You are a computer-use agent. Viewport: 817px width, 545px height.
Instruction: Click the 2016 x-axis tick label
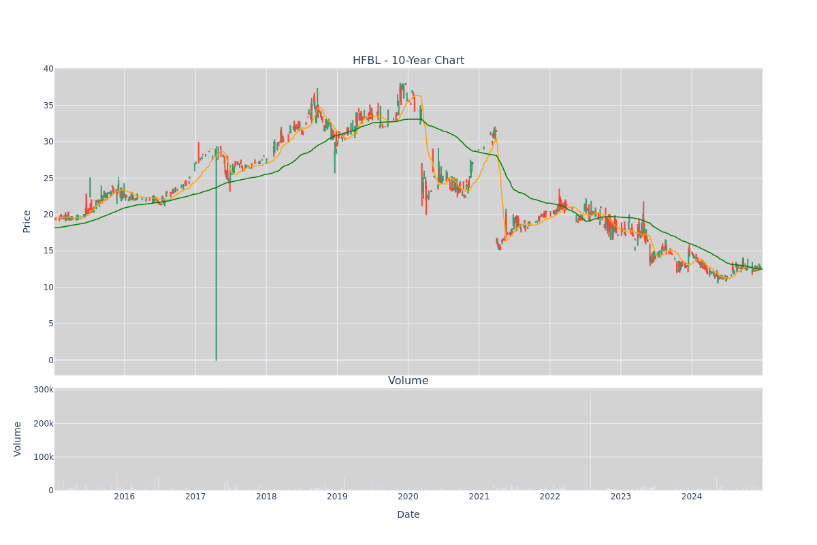click(x=125, y=497)
